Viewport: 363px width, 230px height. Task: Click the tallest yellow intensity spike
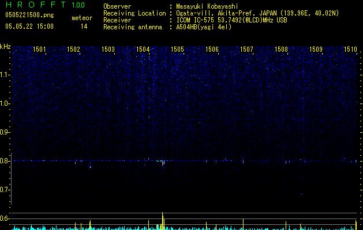(x=163, y=221)
